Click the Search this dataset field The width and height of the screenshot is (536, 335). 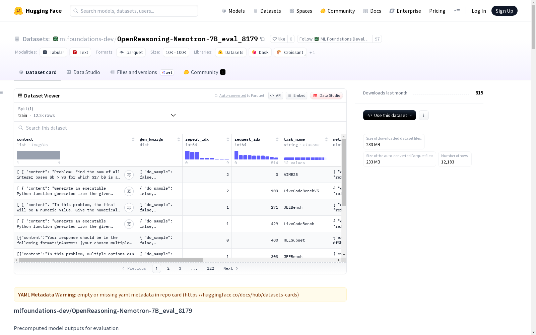(x=180, y=128)
